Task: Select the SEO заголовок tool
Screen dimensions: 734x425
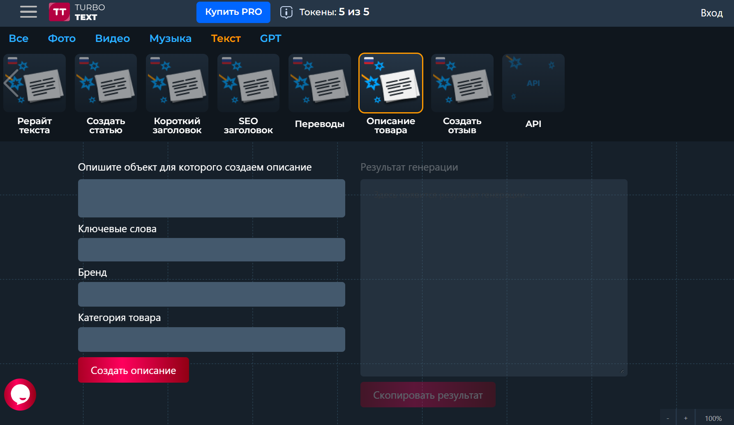Action: pos(248,94)
